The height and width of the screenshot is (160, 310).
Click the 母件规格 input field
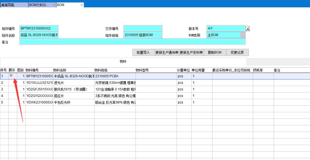(143, 35)
